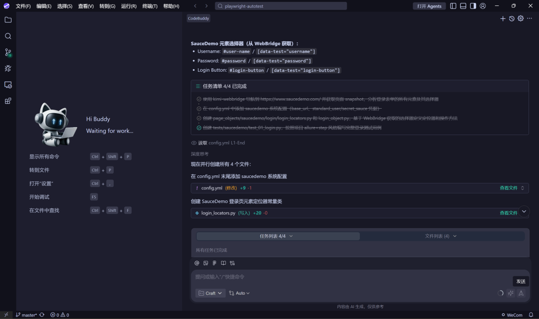Open the more actions ellipsis menu

(530, 18)
